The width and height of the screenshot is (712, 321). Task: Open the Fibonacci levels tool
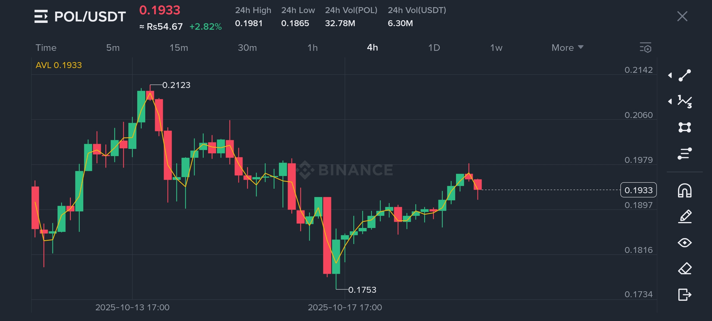click(x=685, y=153)
